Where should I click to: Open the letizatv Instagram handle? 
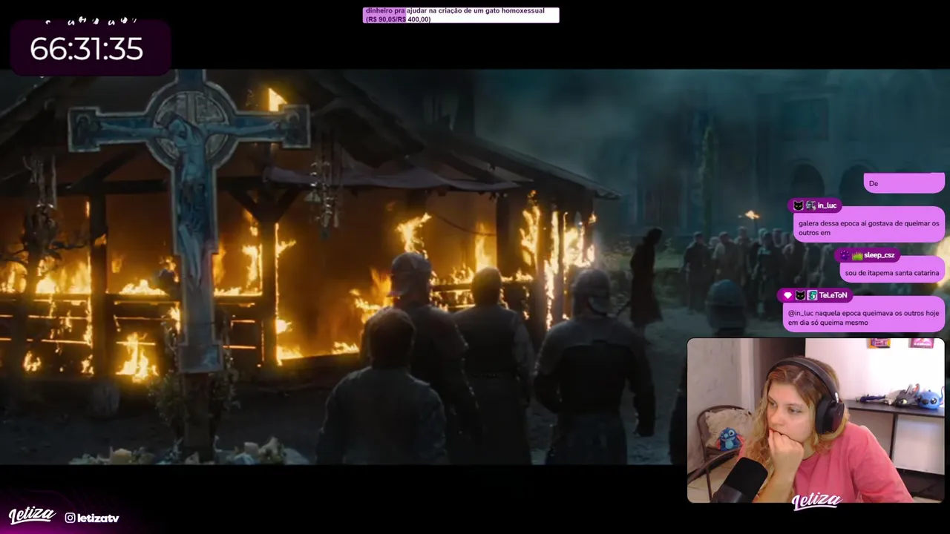coord(98,518)
